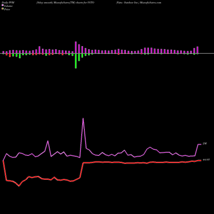Viewport: 214px width, 214px height.
Task: Click the 'Price' legend label
Action: click(7, 9)
